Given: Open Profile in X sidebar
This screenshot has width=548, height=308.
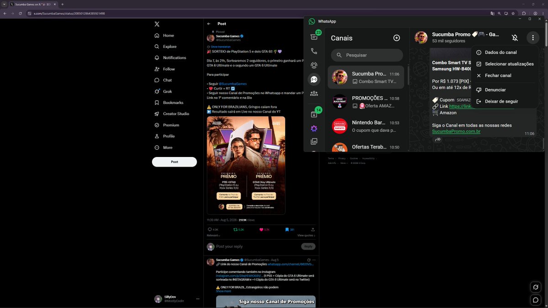Looking at the screenshot, I should (165, 136).
